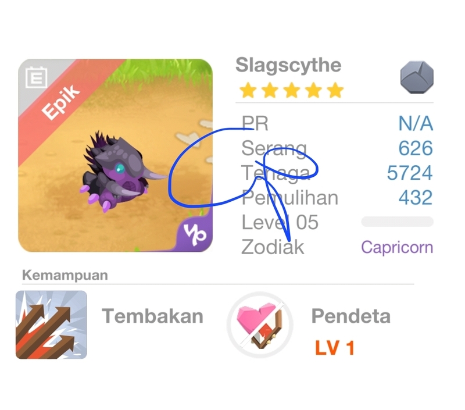Tap the LV 1 ability level
The image size is (465, 410).
(335, 348)
